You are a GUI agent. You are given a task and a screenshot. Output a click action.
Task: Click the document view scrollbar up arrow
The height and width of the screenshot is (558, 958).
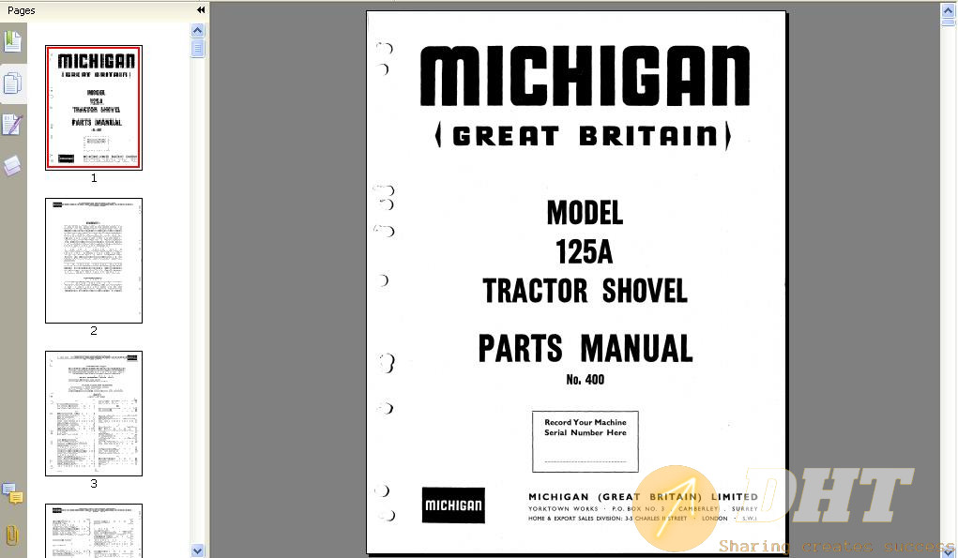(x=949, y=10)
